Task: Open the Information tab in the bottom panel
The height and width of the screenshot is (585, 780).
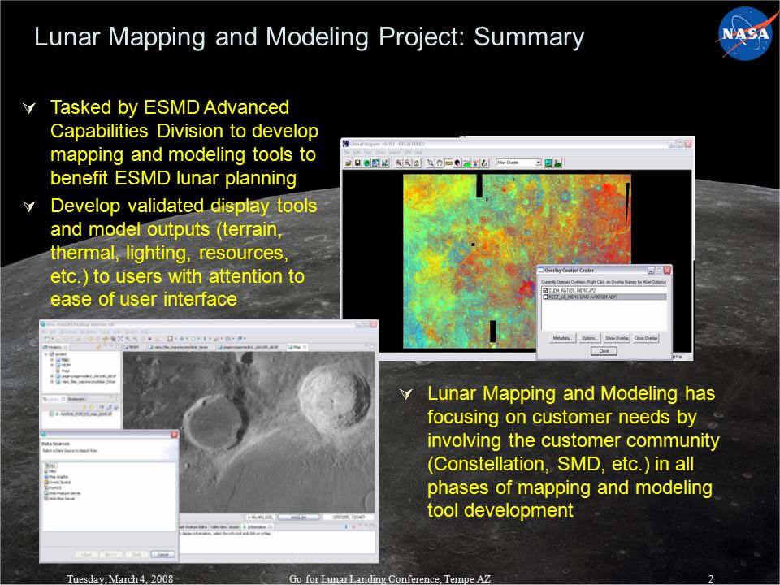Action: (258, 526)
